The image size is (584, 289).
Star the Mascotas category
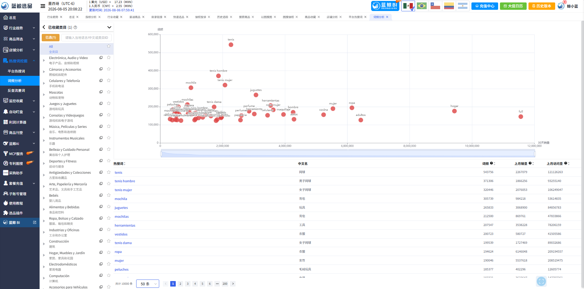click(109, 92)
